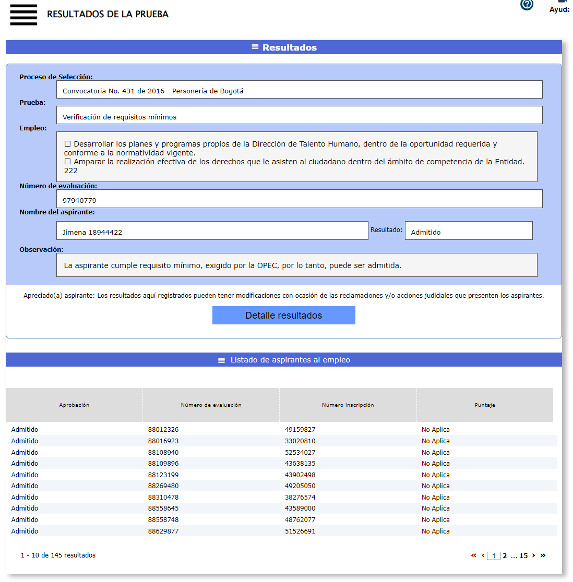
Task: Go to the first results page
Action: pyautogui.click(x=473, y=555)
